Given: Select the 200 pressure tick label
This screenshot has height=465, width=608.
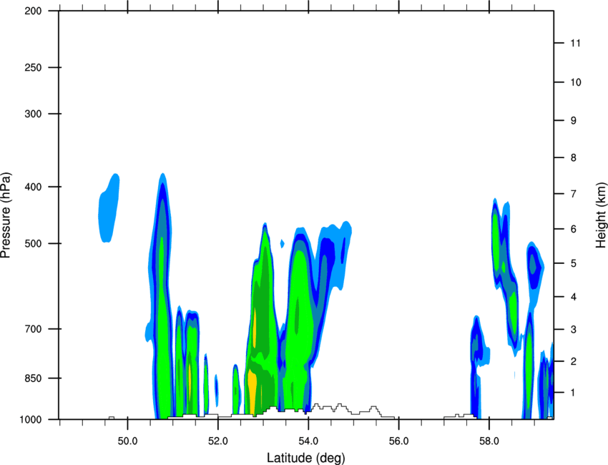Looking at the screenshot, I should (33, 11).
